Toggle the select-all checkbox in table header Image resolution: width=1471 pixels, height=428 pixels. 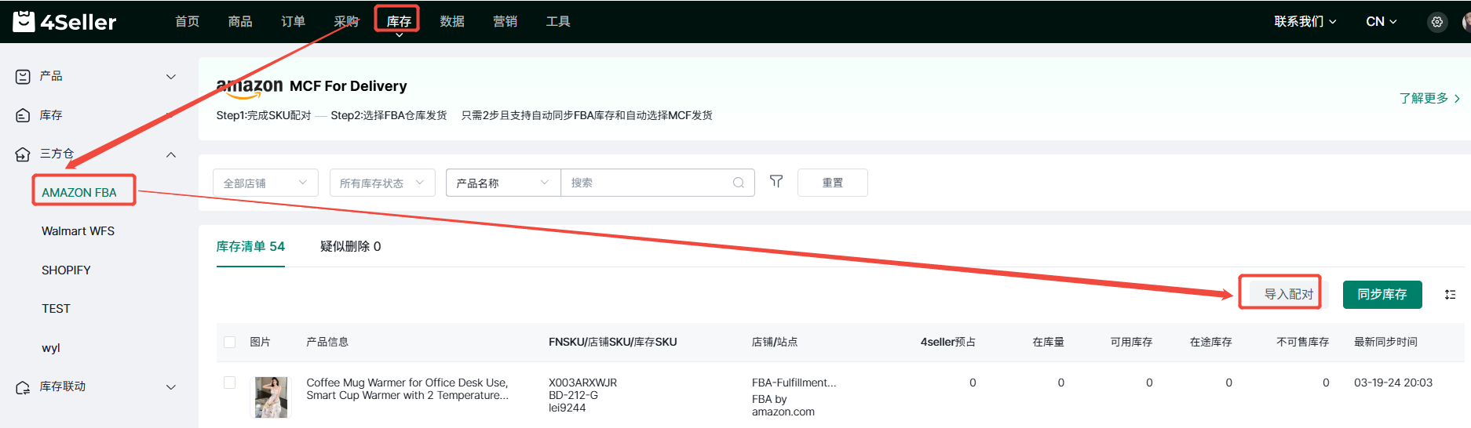coord(229,342)
